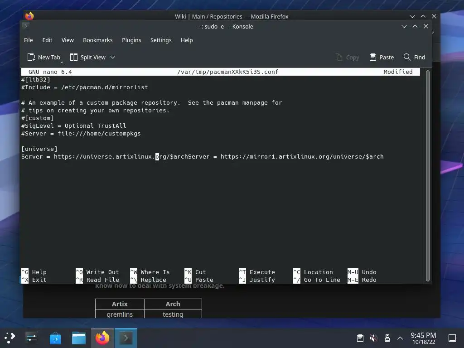The width and height of the screenshot is (464, 348).
Task: Open the File menu in Konsole
Action: point(29,40)
